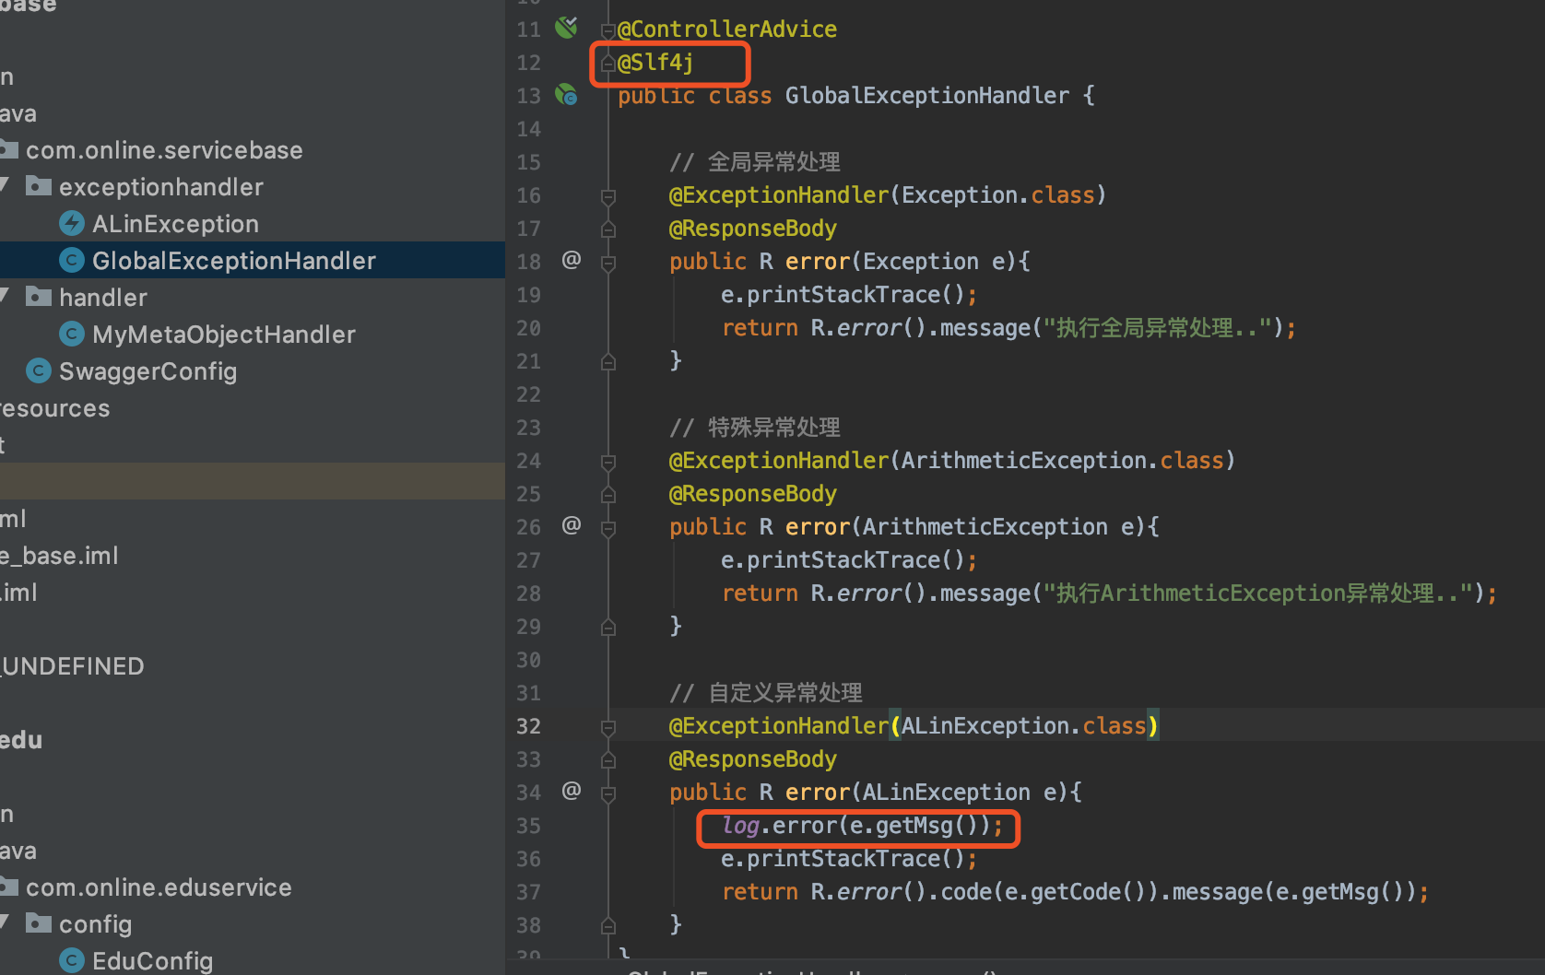Fold the ArithmeticException handler method at line 26
The width and height of the screenshot is (1545, 975).
(607, 528)
